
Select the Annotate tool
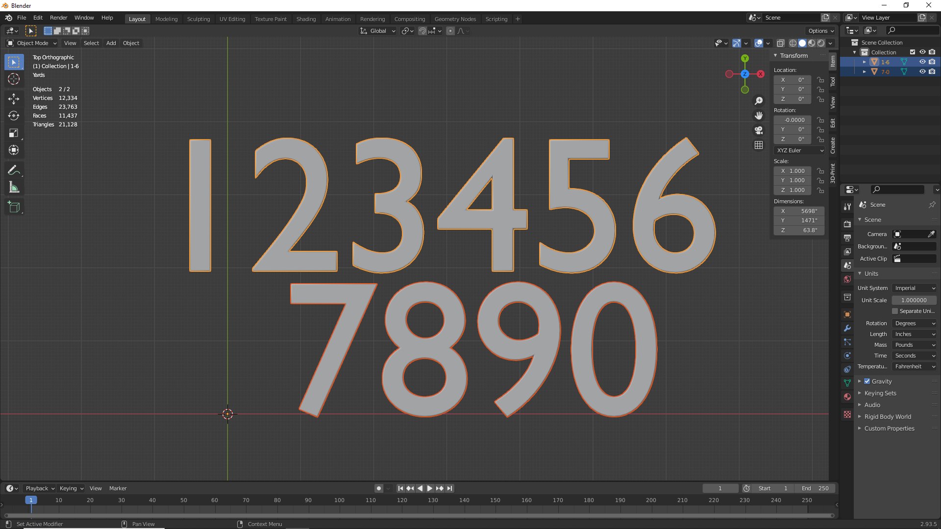pyautogui.click(x=14, y=170)
